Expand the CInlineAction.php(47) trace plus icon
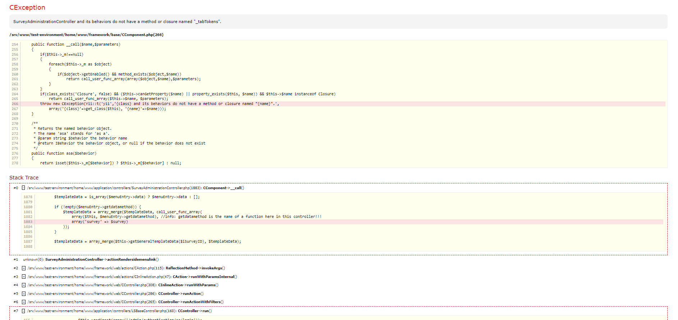 [x=24, y=277]
